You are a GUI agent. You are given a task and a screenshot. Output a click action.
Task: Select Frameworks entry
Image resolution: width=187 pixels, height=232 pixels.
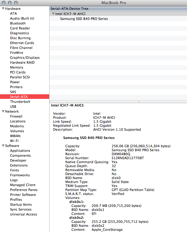coord(20,175)
